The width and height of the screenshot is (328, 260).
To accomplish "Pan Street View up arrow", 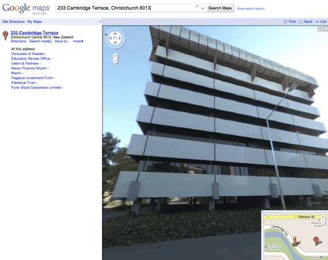I will point(115,33).
